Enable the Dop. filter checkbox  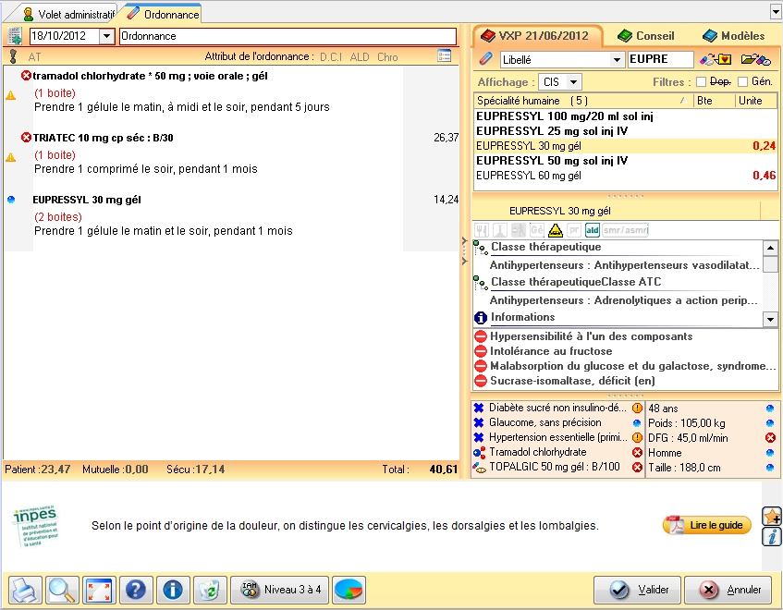[701, 82]
